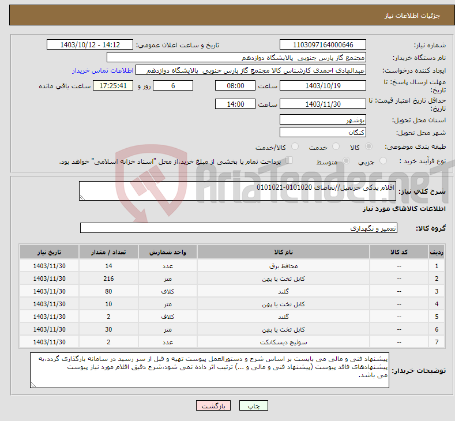The width and height of the screenshot is (455, 421).
Task: Click item name کابل تخت یا پهن in row 6
Action: click(283, 329)
